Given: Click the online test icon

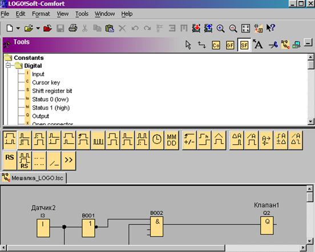Looking at the screenshot, I should (296, 44).
